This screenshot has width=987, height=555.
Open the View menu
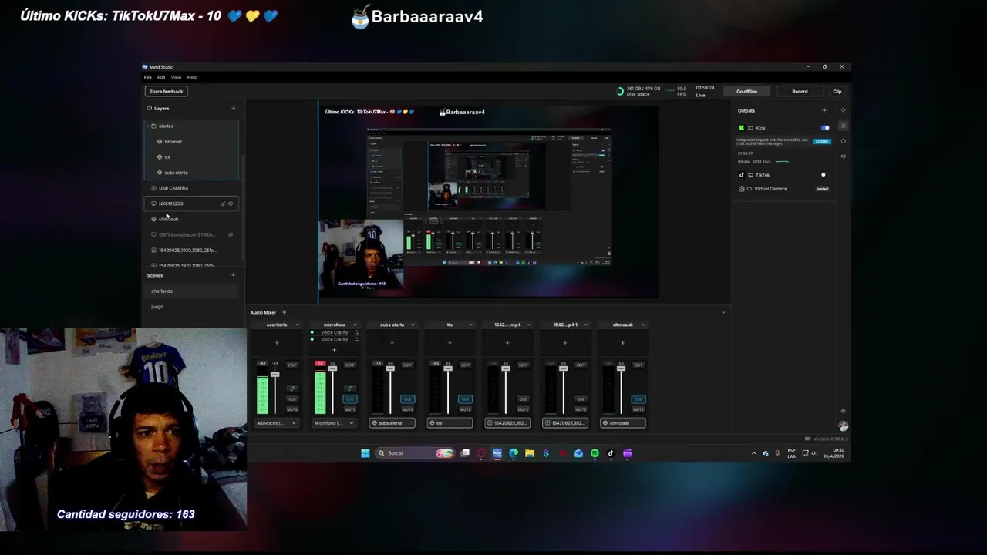176,77
